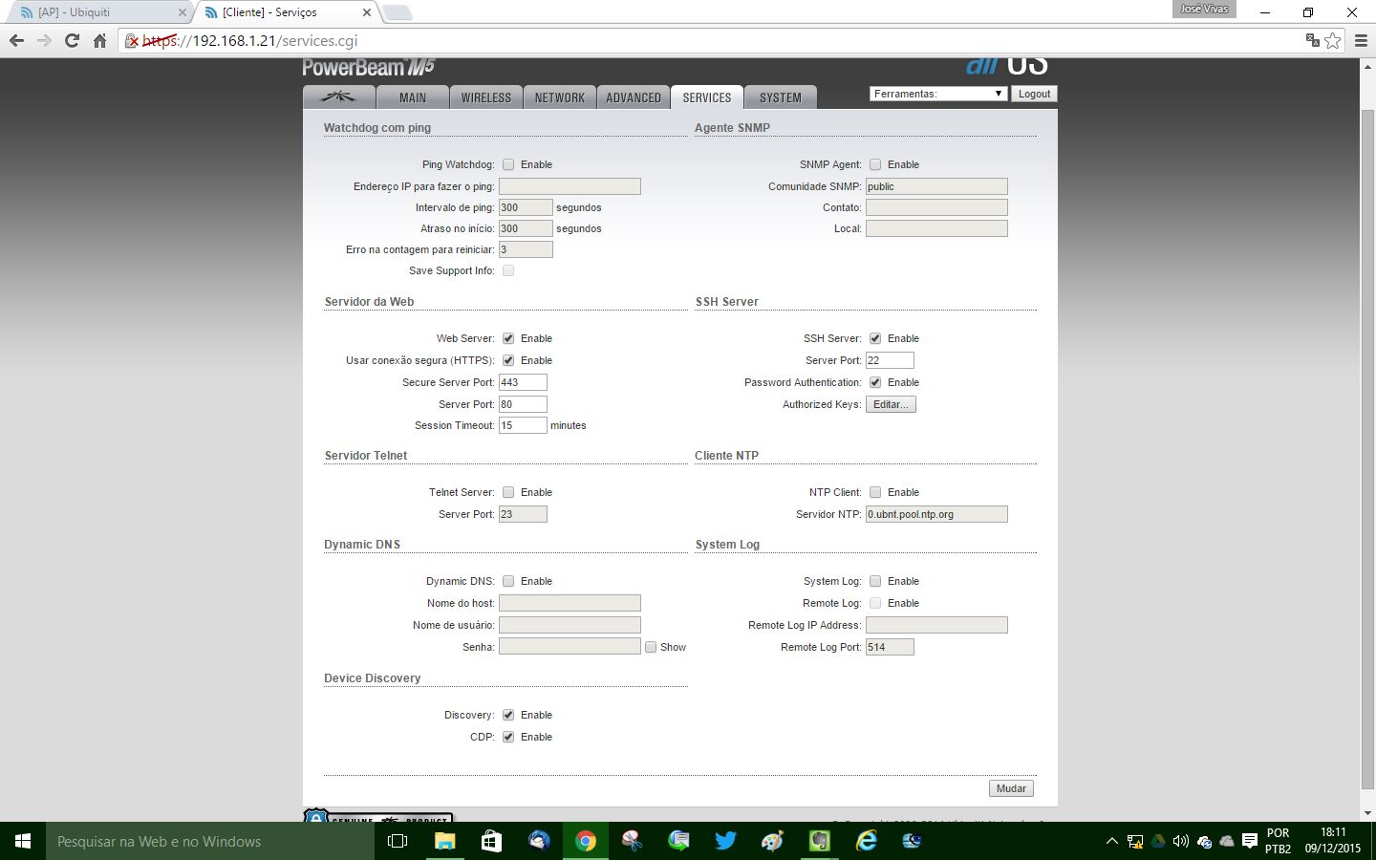
Task: Open the Windows Start menu
Action: click(x=23, y=841)
